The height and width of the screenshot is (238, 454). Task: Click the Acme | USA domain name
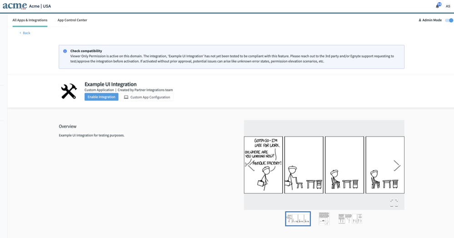coord(40,6)
